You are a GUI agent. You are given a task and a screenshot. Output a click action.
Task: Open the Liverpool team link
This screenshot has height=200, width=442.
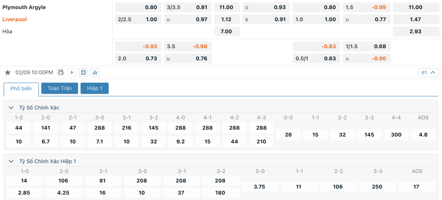click(x=15, y=19)
